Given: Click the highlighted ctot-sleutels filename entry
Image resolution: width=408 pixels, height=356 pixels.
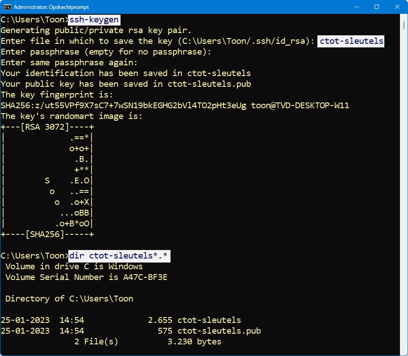Looking at the screenshot, I should click(351, 41).
